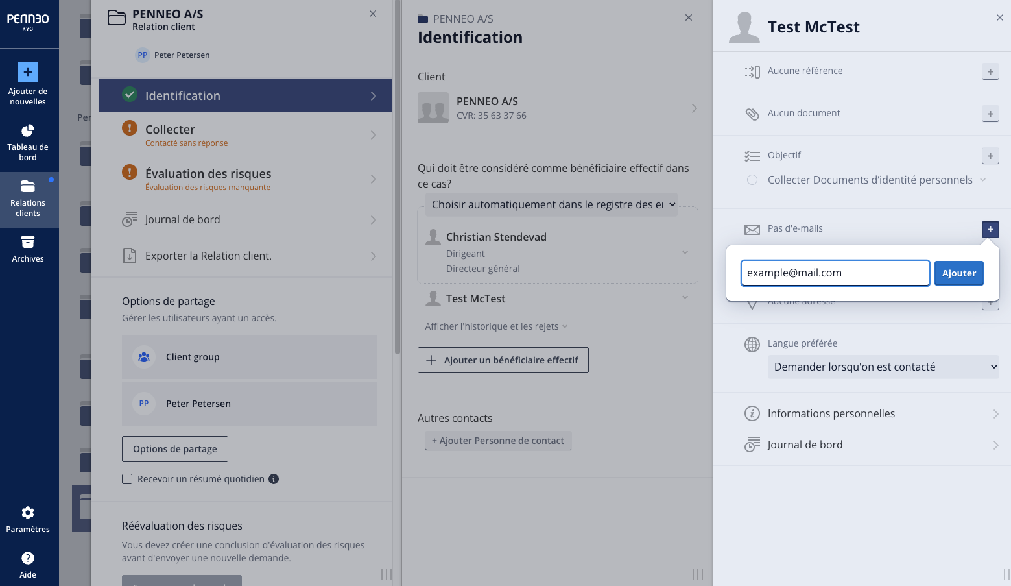
Task: Click the reference icon beside Aucune référence
Action: (752, 72)
